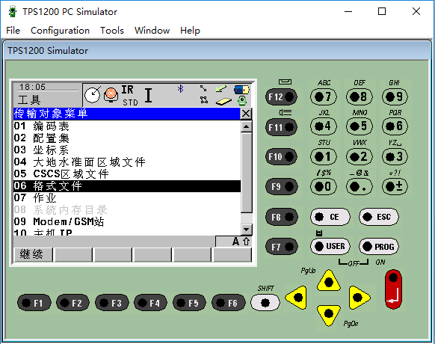
Task: Open the Help menu
Action: click(x=190, y=30)
